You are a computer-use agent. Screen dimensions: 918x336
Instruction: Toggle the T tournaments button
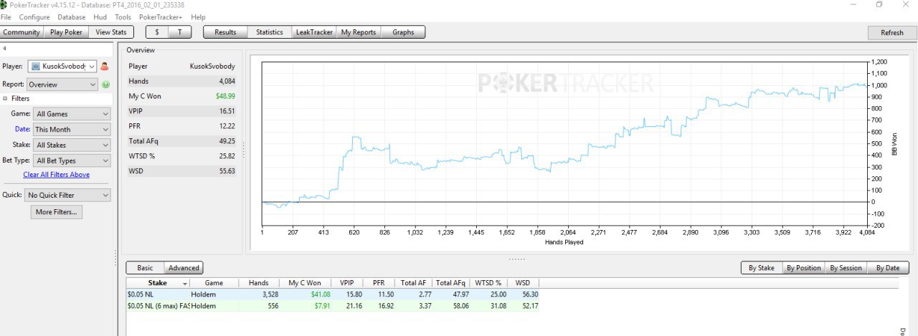coord(180,32)
